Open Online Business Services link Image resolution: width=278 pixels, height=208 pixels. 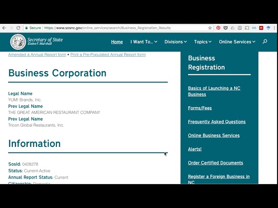(214, 136)
